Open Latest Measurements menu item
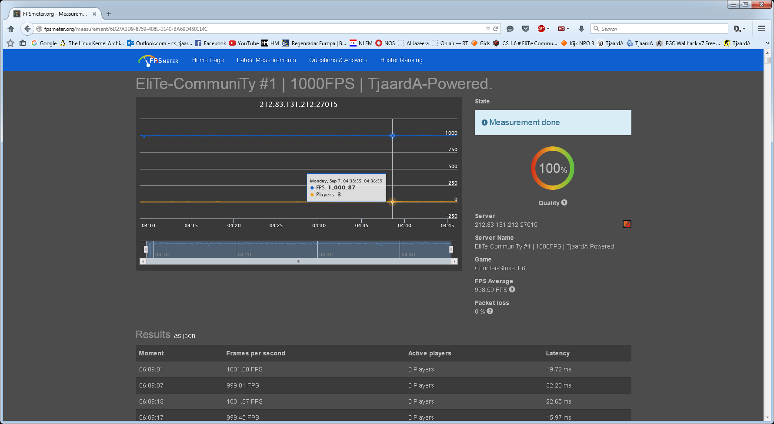Image resolution: width=774 pixels, height=424 pixels. 266,60
